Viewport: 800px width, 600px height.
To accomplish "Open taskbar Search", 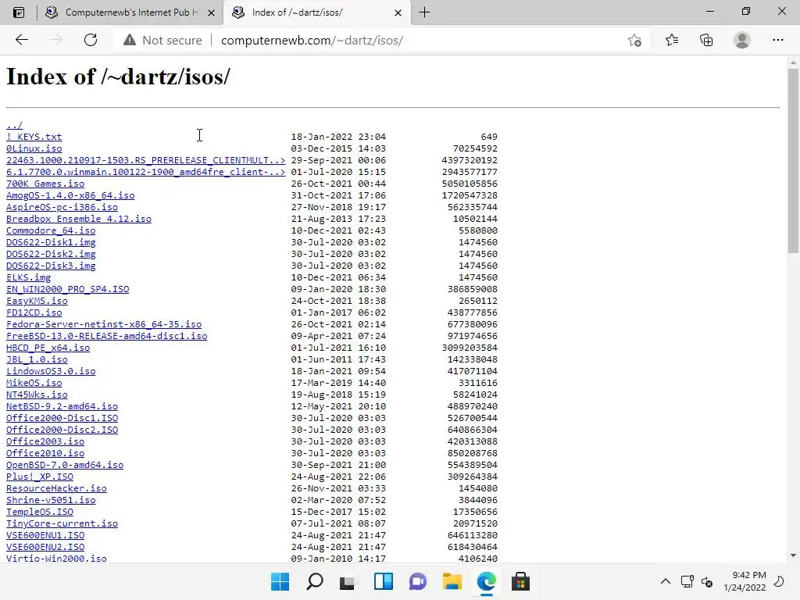I will click(x=315, y=581).
